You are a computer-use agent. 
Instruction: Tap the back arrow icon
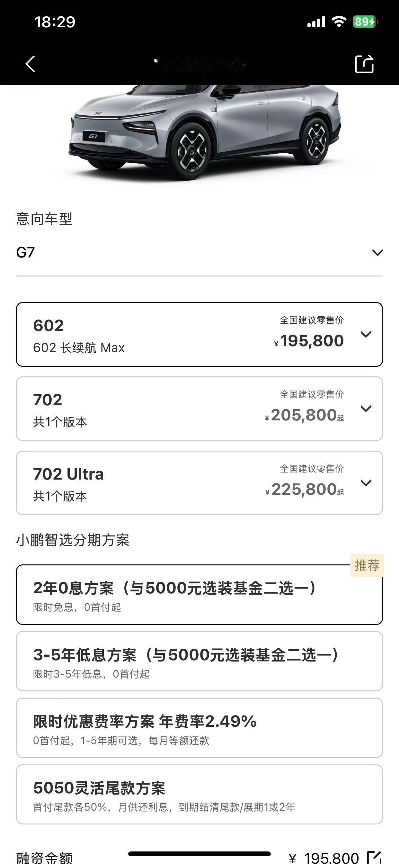[x=30, y=64]
